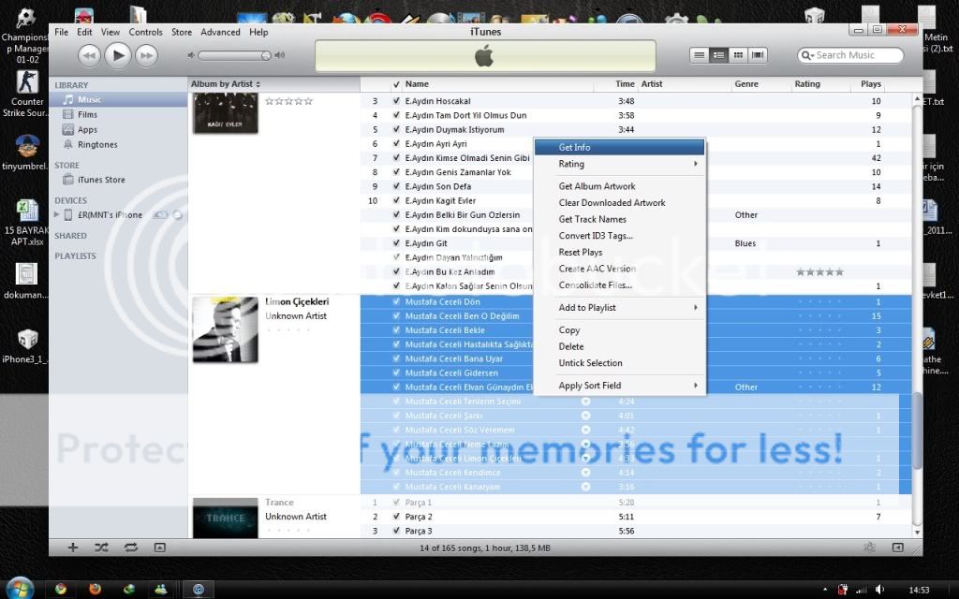The height and width of the screenshot is (599, 959).
Task: Expand the Add to Playlist submenu
Action: point(620,307)
